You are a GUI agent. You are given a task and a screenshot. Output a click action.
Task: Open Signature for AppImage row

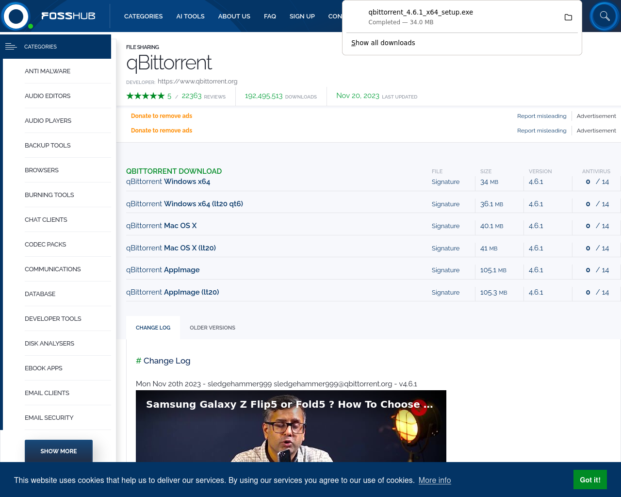coord(445,270)
